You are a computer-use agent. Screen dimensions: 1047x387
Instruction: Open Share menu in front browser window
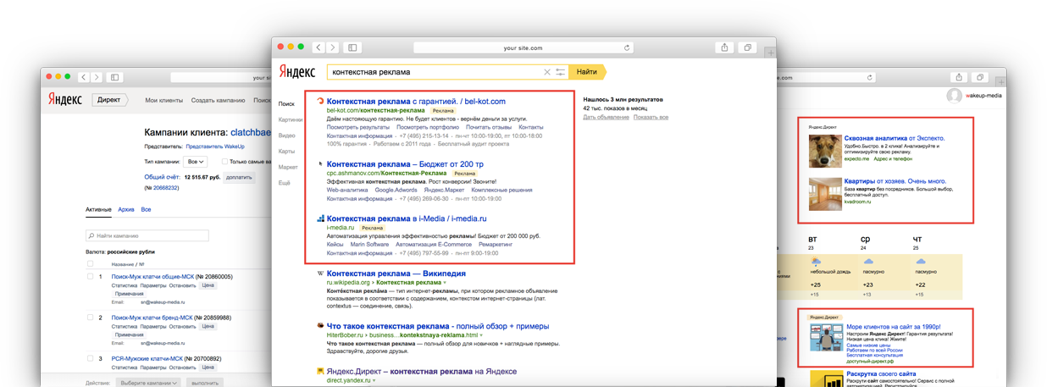pyautogui.click(x=724, y=47)
